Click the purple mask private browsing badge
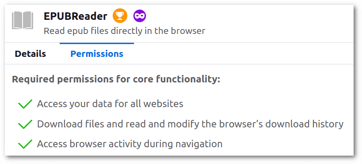The image size is (362, 164). (140, 16)
